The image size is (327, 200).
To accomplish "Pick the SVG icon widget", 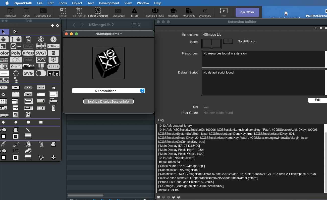I will tap(28, 73).
